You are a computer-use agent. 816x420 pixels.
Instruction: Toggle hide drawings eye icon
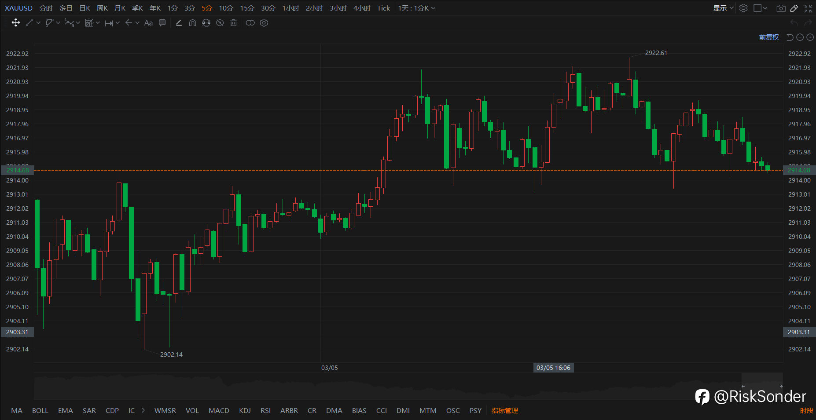pyautogui.click(x=220, y=23)
